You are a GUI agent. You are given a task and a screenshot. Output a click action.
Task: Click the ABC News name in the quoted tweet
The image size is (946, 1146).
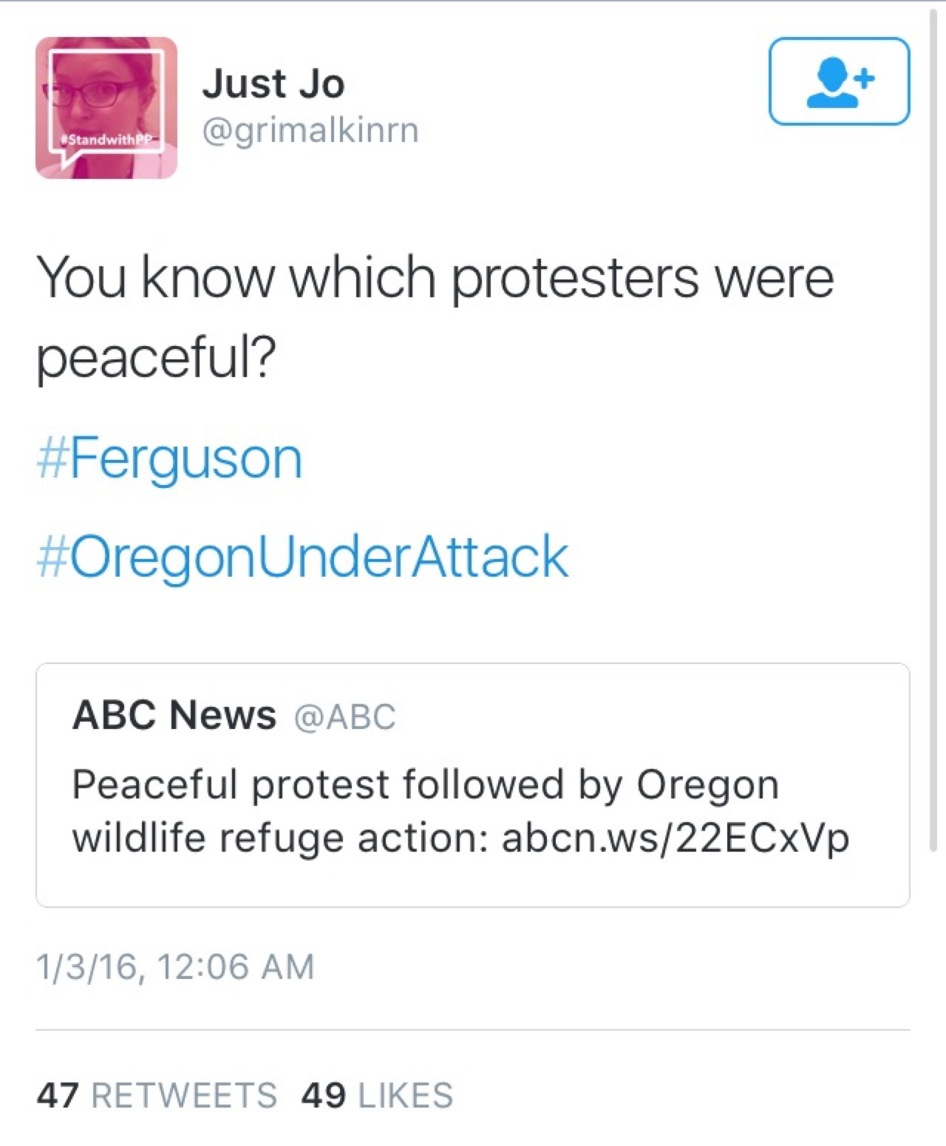pyautogui.click(x=174, y=715)
